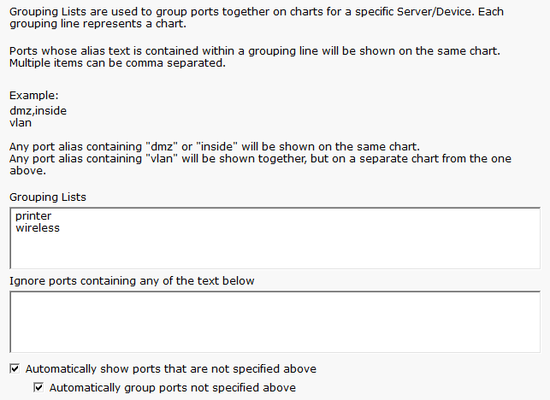
Task: Click the 'Grouping Lists' field label
Action: (x=48, y=197)
